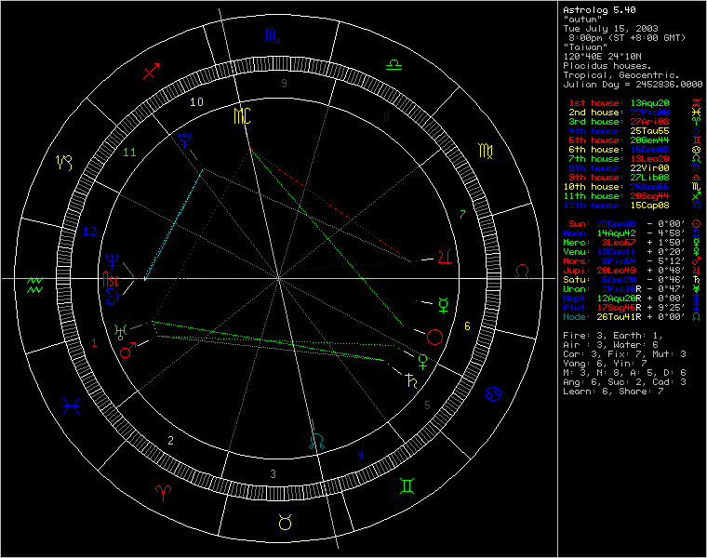Click the Plut 17Sag45R position row
Screen dimensions: 707x558
[624, 308]
